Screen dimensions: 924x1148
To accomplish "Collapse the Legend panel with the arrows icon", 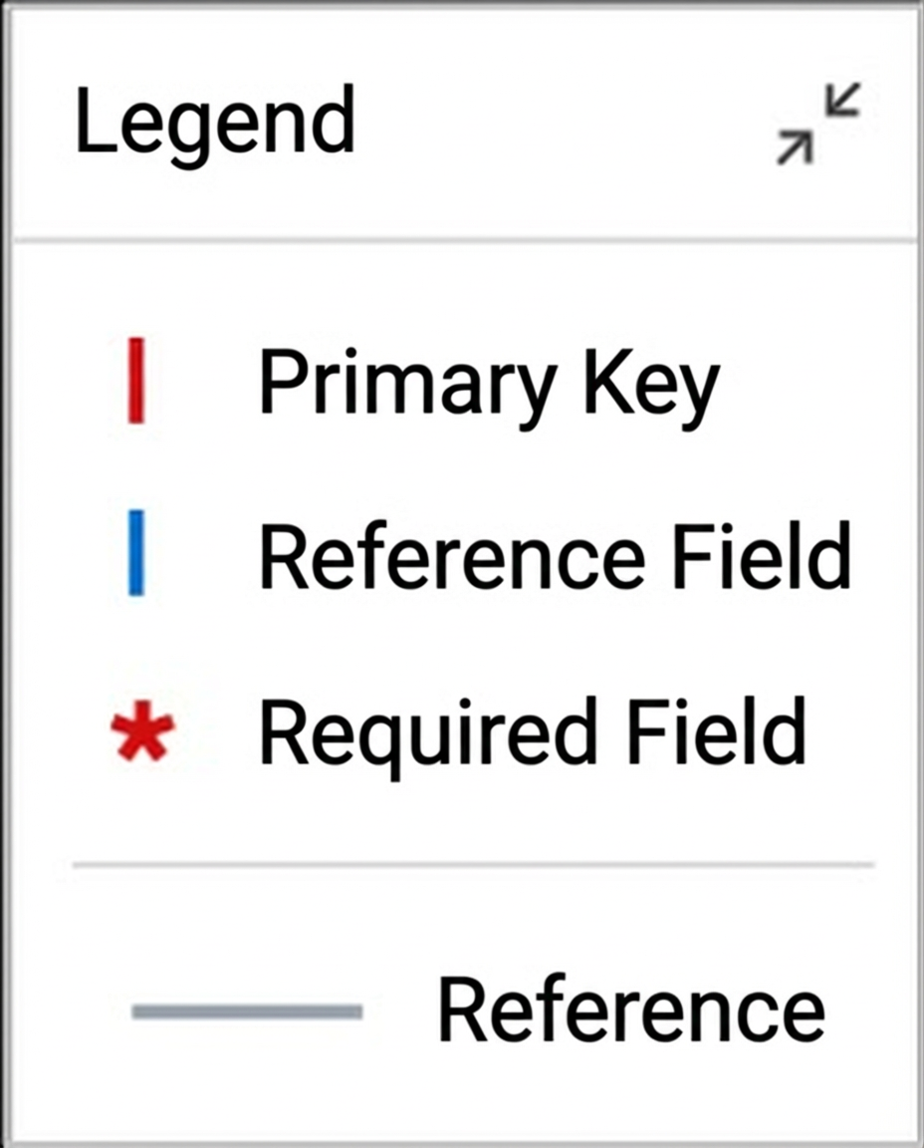I will click(x=818, y=124).
